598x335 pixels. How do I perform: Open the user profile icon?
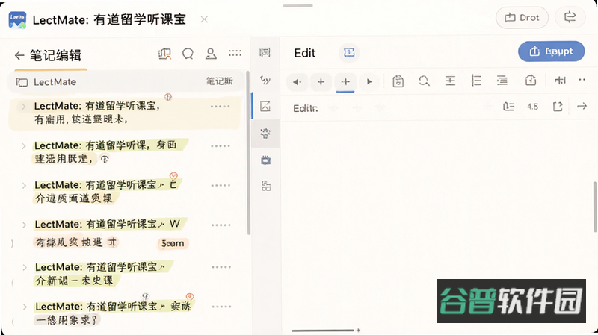point(211,54)
